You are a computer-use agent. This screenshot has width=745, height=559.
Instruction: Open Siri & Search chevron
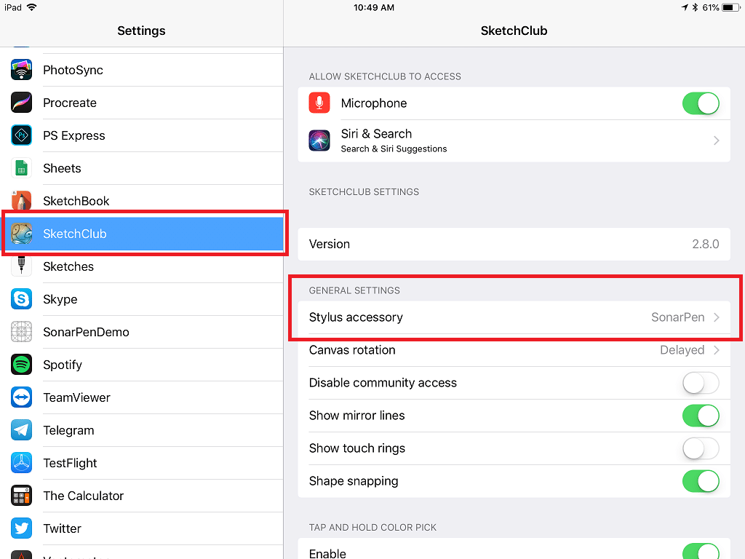point(716,140)
